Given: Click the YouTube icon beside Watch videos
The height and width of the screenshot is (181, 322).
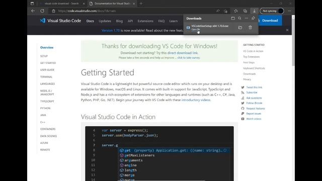Looking at the screenshot, I should click(x=243, y=119).
